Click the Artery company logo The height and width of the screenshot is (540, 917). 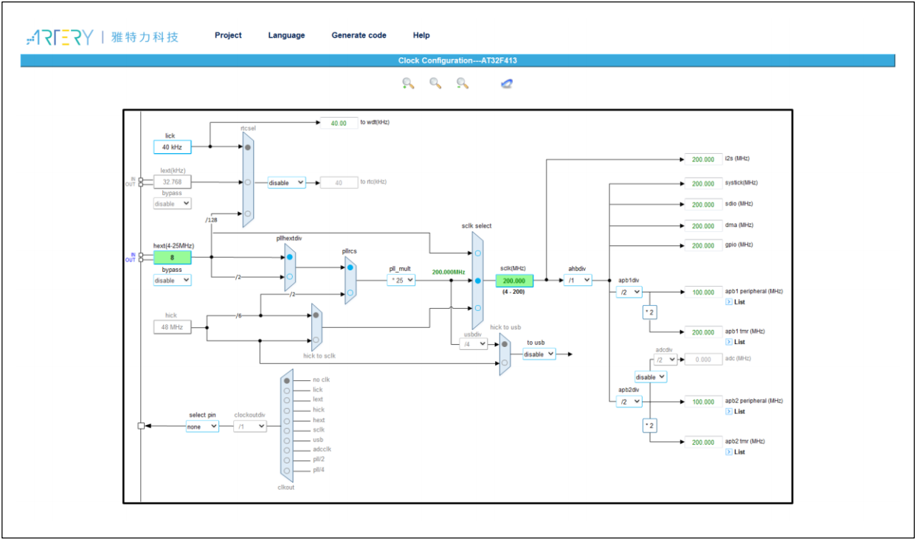point(102,37)
